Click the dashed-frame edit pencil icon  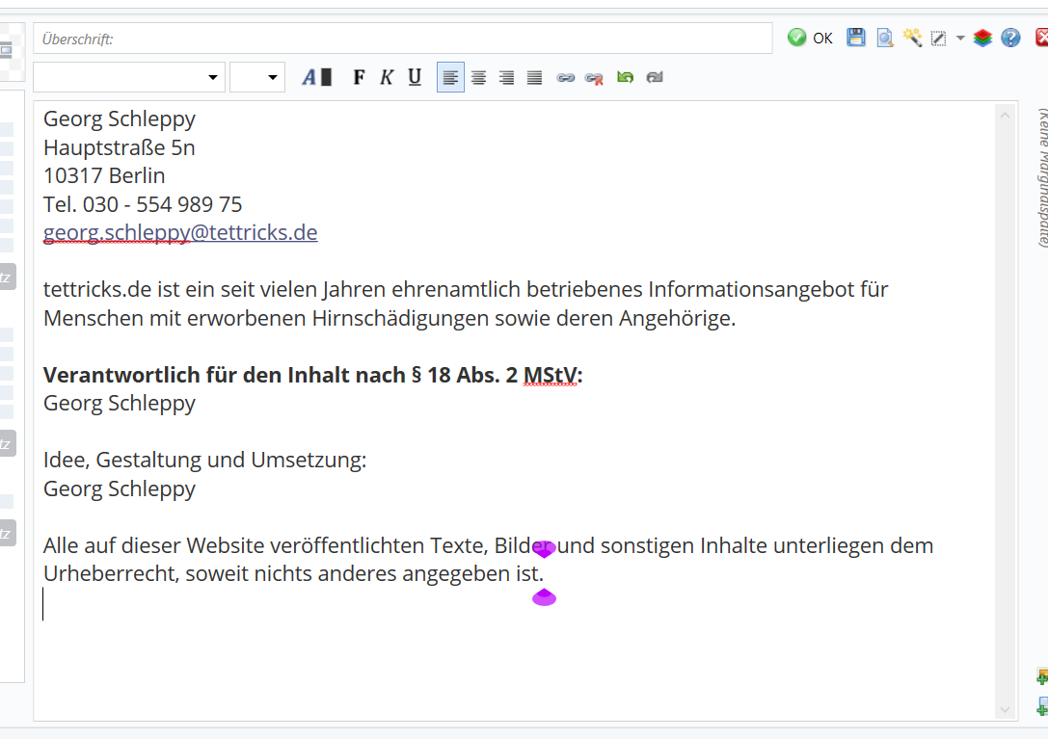tap(938, 39)
